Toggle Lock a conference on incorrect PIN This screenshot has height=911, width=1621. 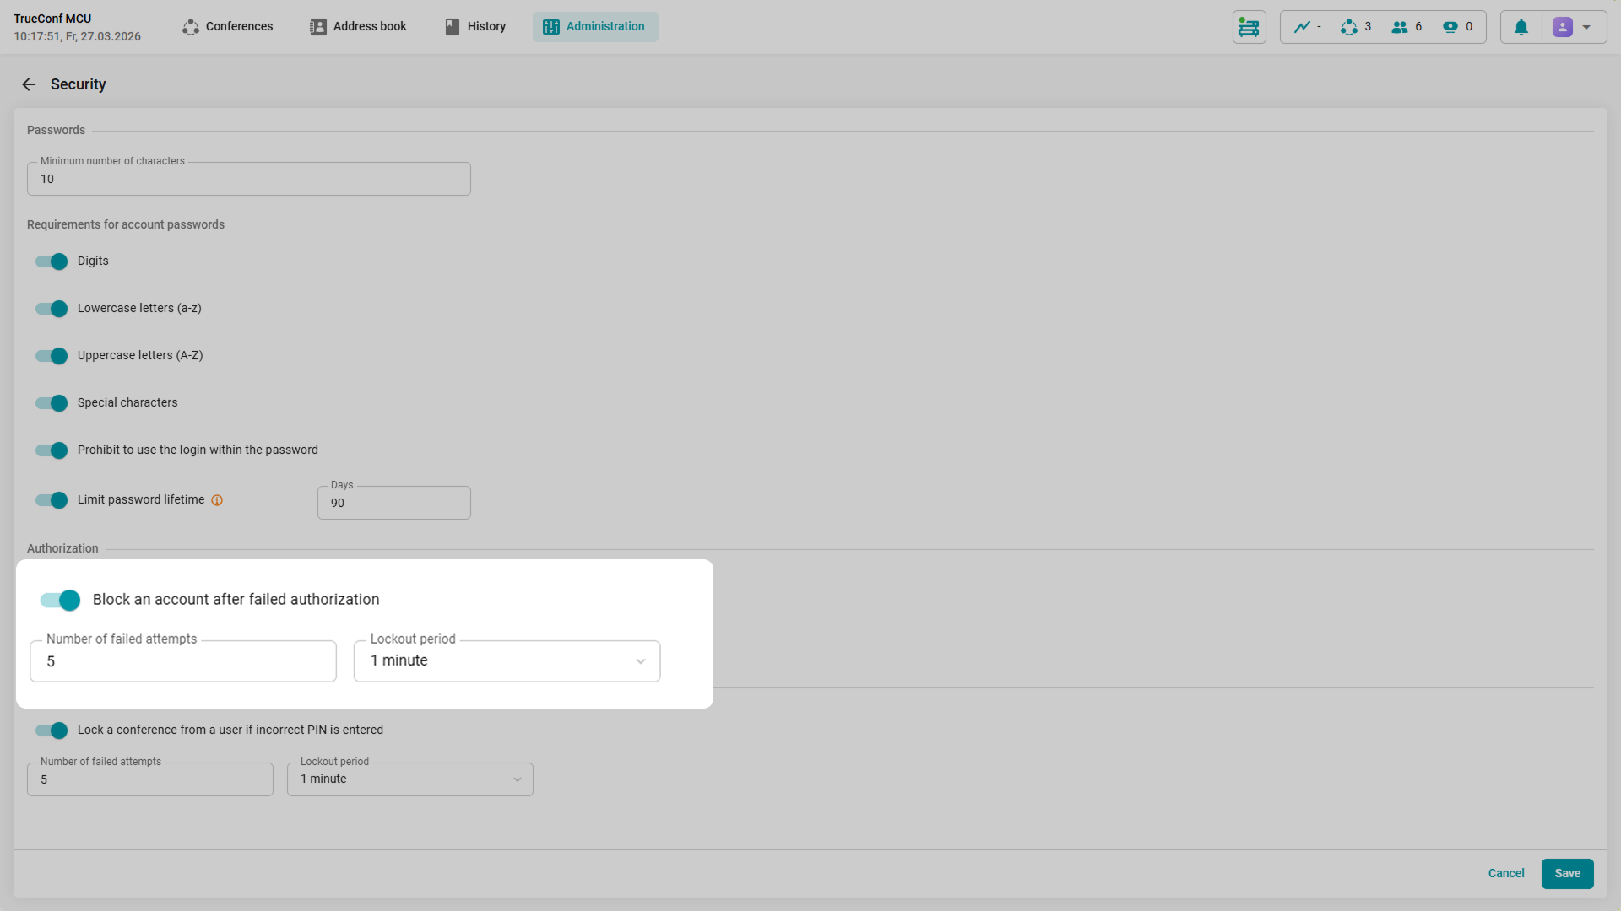[x=52, y=730]
